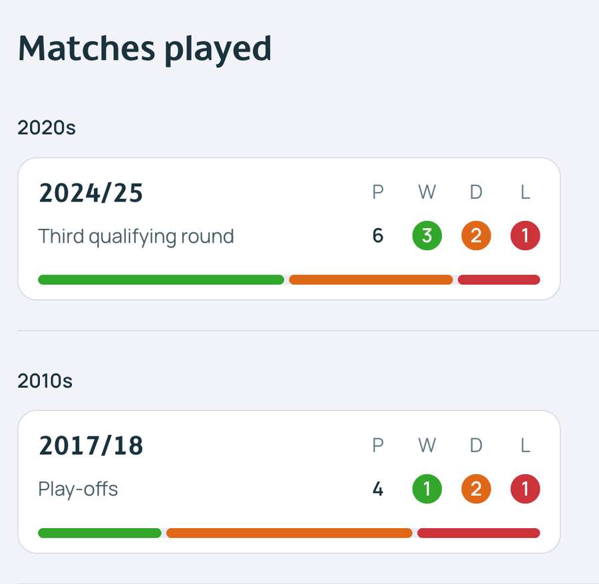This screenshot has width=599, height=584.
Task: Click green wins bar segment in 2024/25 card
Action: 161,279
